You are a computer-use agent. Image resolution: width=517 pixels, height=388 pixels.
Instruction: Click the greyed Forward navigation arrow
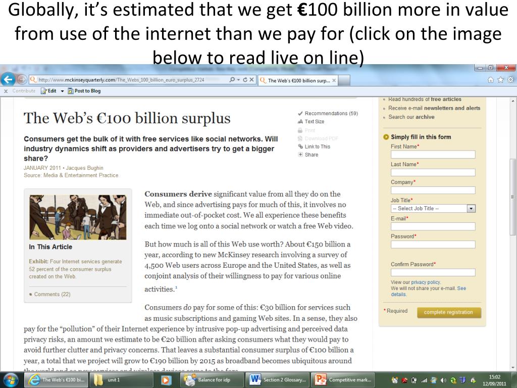[x=22, y=79]
